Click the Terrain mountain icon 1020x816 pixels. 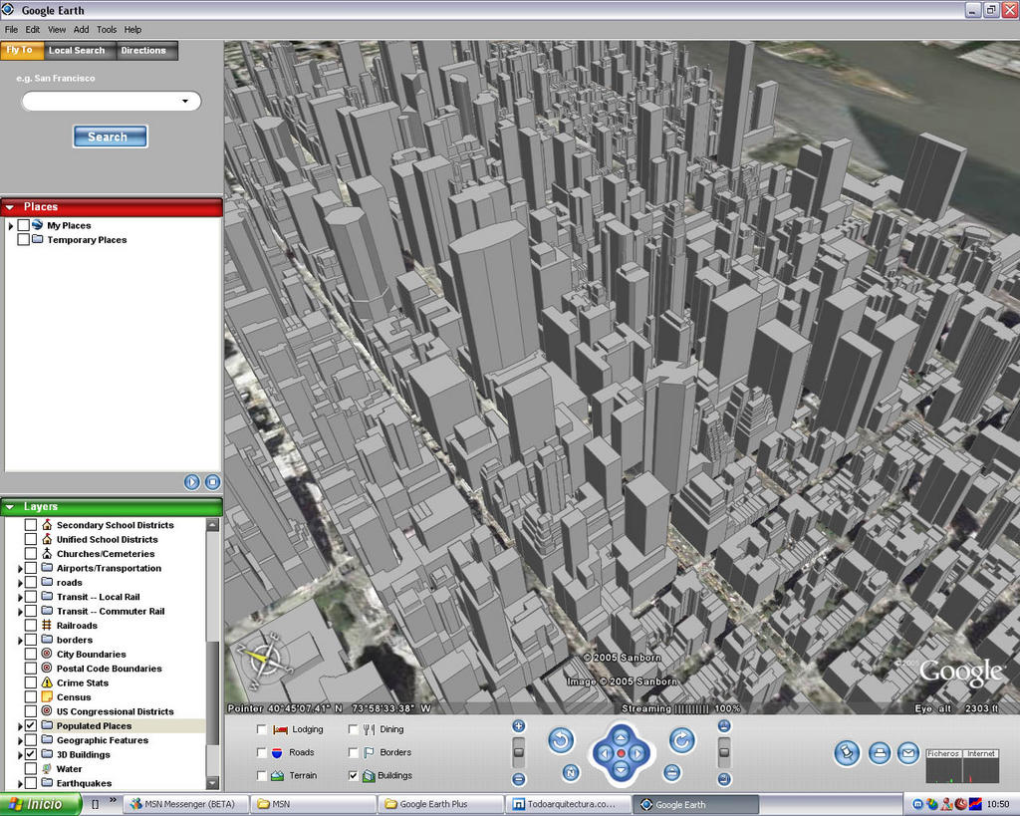tap(277, 776)
